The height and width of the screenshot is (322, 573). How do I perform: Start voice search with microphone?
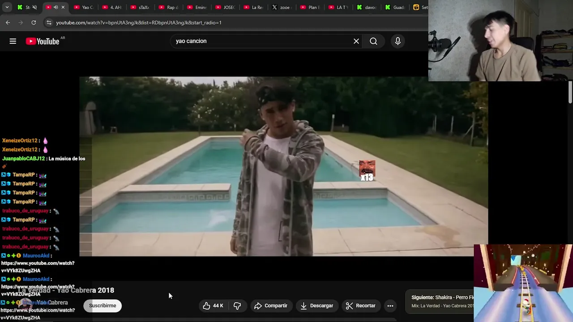(x=398, y=41)
